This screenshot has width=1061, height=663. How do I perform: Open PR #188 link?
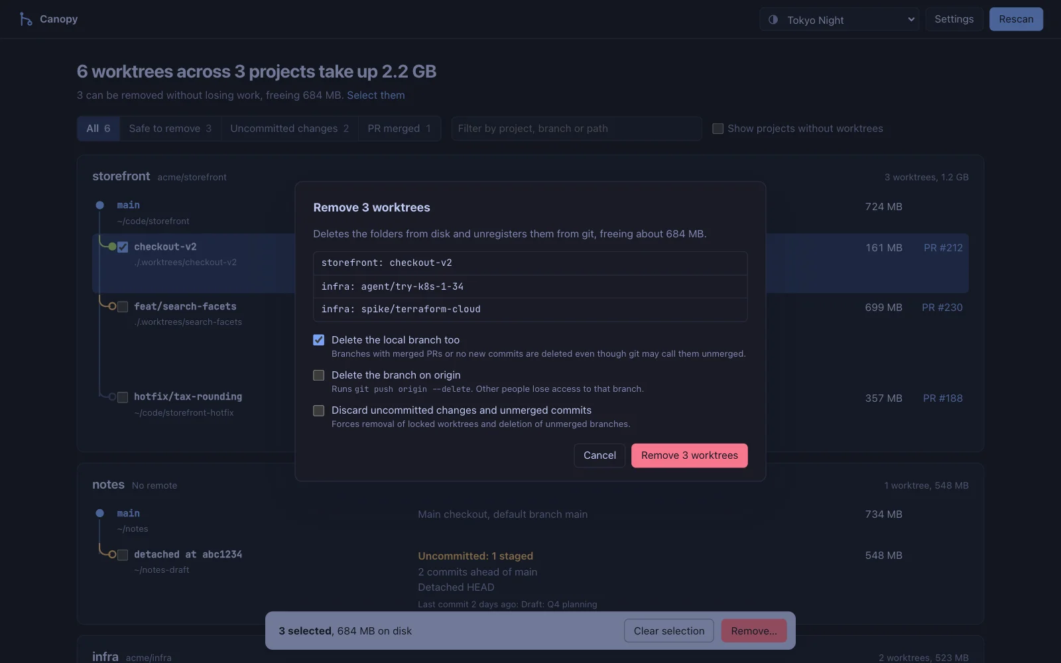tap(943, 398)
